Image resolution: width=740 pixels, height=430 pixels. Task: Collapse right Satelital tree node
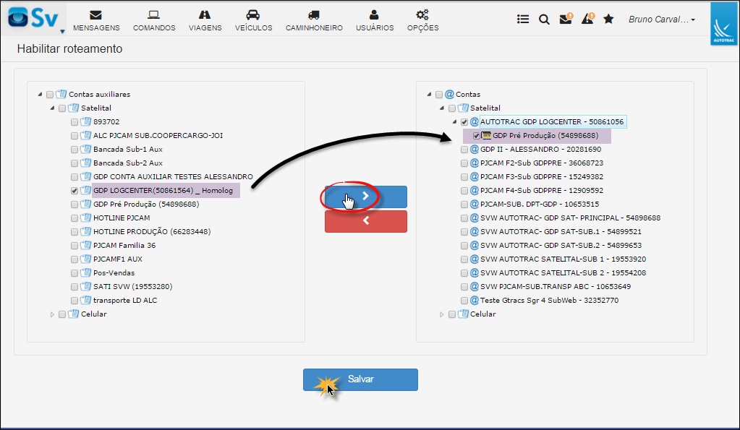(442, 108)
